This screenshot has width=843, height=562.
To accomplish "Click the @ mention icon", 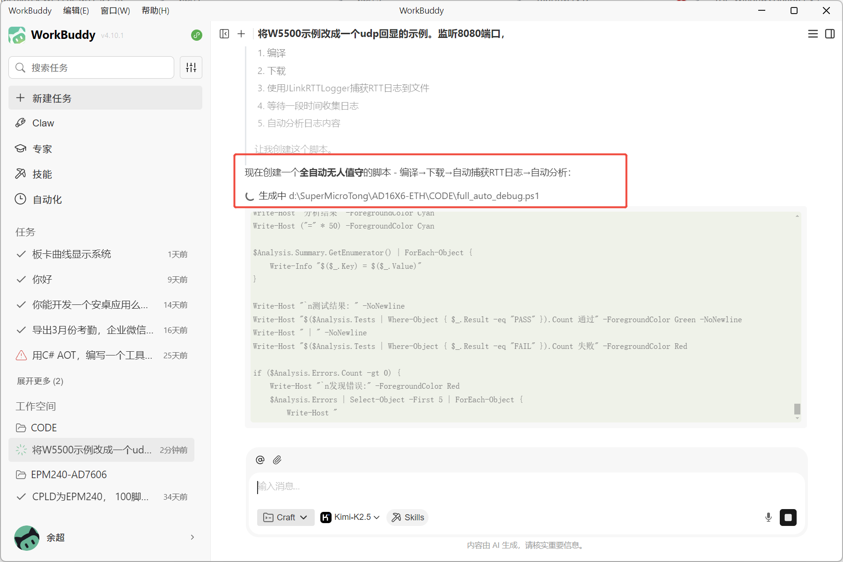I will tap(260, 460).
